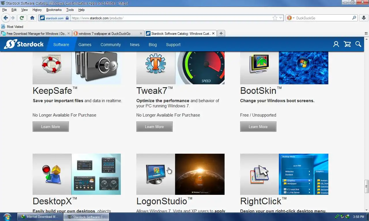Viewport: 369px width, 221px height.
Task: Select the Stardock Software Catalog tab
Action: (x=180, y=33)
